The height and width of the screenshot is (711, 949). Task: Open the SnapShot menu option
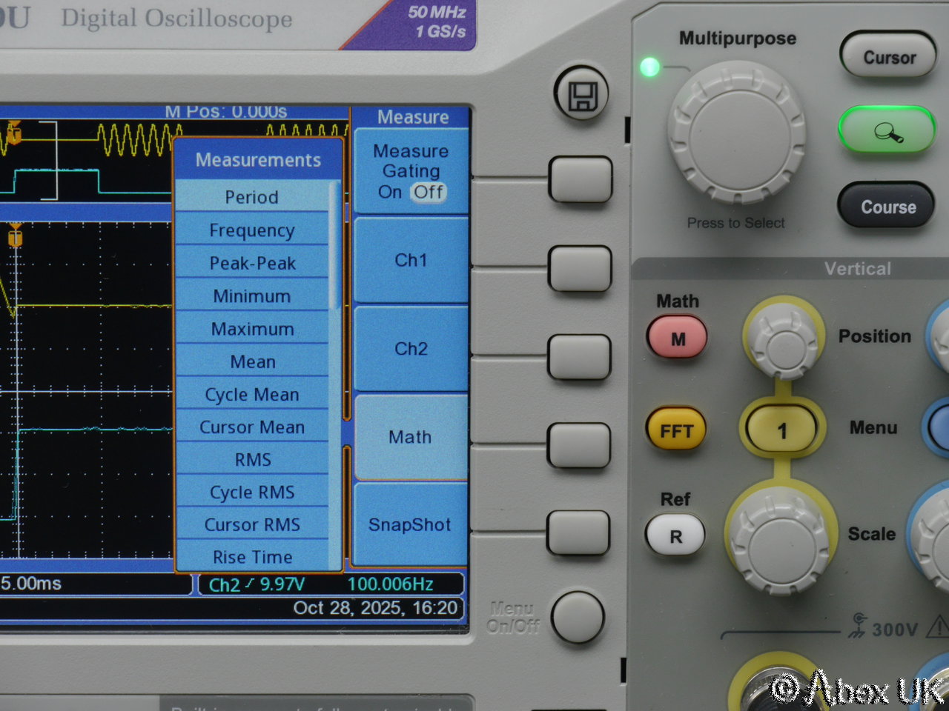[x=410, y=524]
